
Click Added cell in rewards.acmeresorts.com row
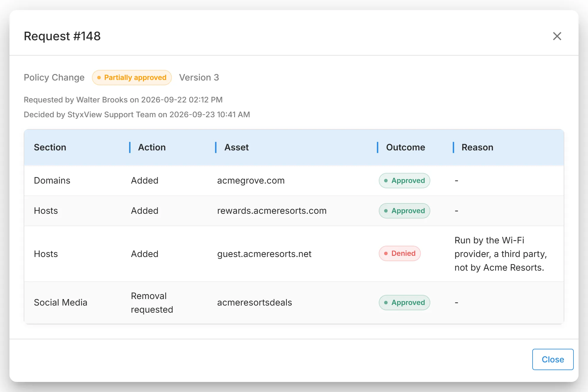(145, 211)
